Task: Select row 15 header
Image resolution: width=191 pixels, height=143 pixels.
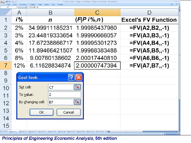Action: 6,126
